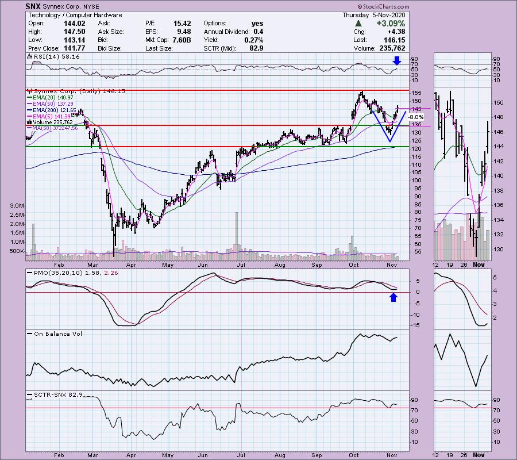This screenshot has height=460, width=517.
Task: Select the Chg value +4.38
Action: point(396,32)
